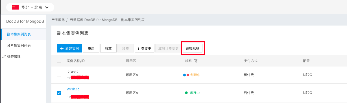Click the China flag icon
The image size is (347, 103).
tap(15, 7)
